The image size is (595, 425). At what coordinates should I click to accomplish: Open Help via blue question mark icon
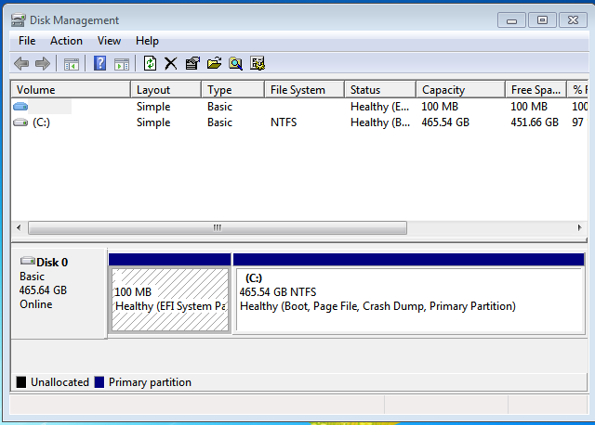pyautogui.click(x=100, y=63)
